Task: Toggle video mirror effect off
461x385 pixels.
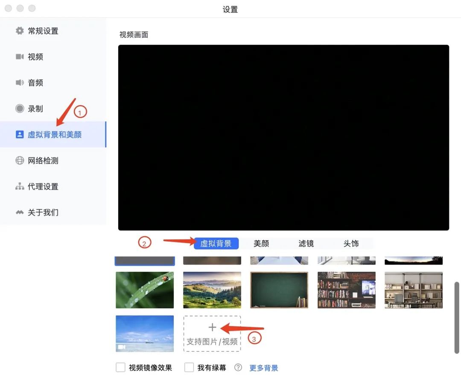Action: click(x=120, y=368)
